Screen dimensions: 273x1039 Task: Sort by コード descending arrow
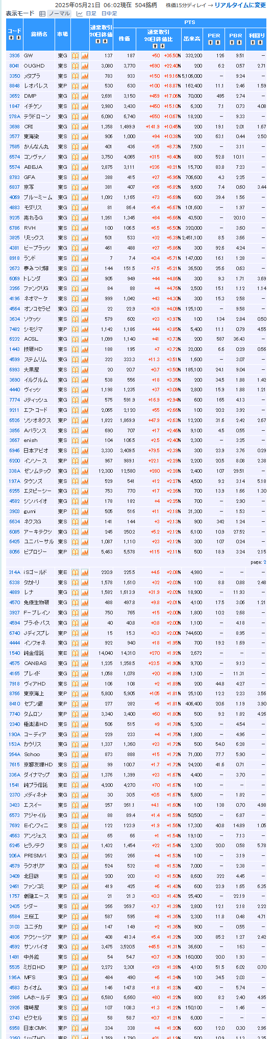[x=18, y=38]
